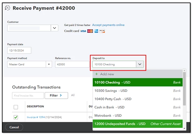Click the Find Invoice No. field
Viewport: 194px width, 137px height.
28,96
